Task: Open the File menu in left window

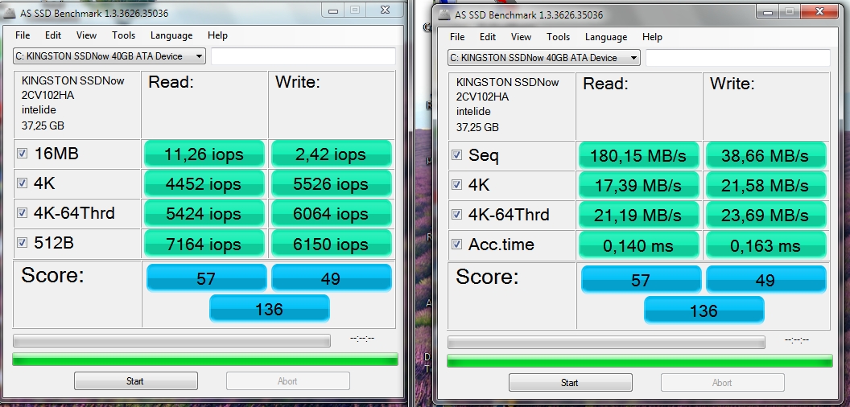Action: tap(23, 35)
